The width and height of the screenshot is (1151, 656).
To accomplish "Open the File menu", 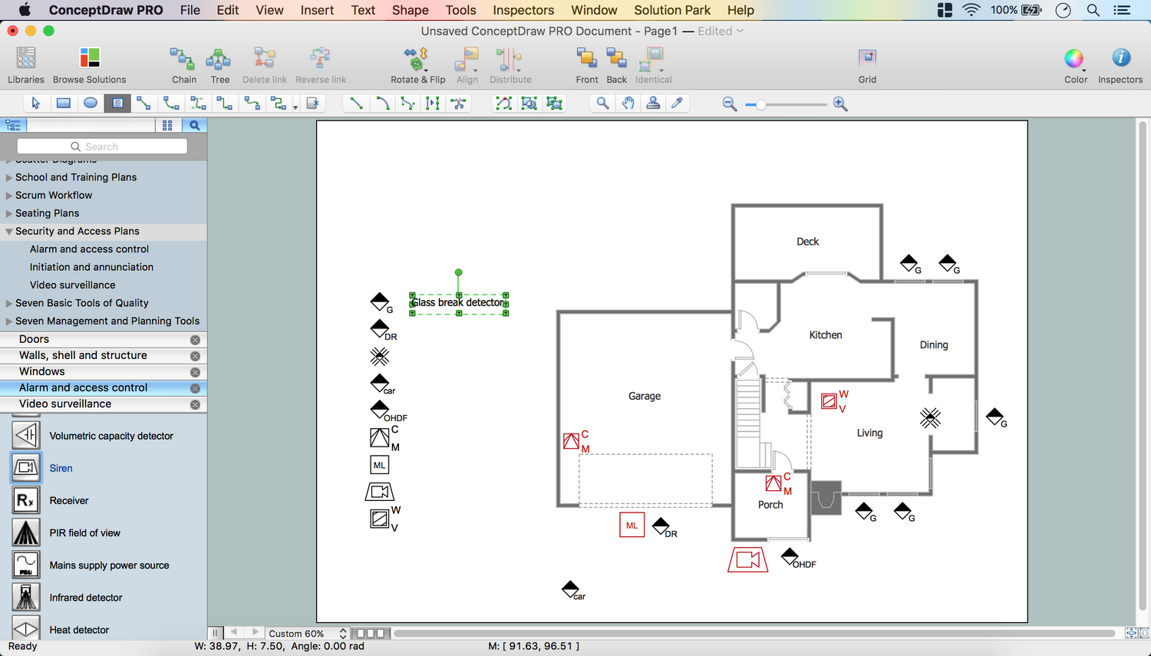I will (190, 10).
